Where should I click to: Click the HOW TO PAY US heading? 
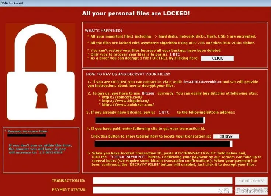pos(128,74)
